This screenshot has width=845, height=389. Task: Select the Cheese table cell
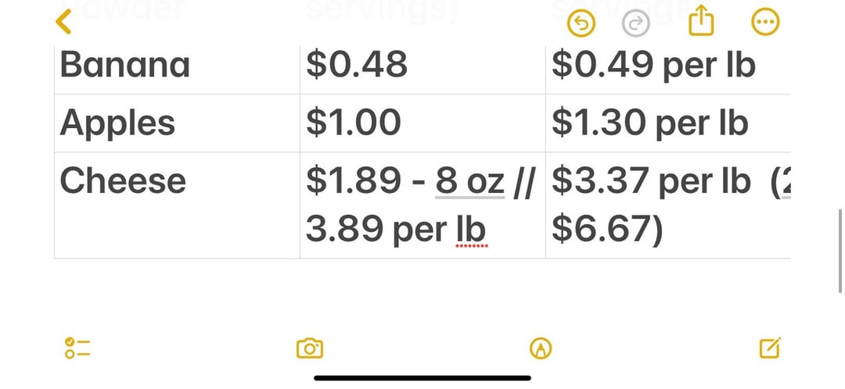tap(178, 205)
